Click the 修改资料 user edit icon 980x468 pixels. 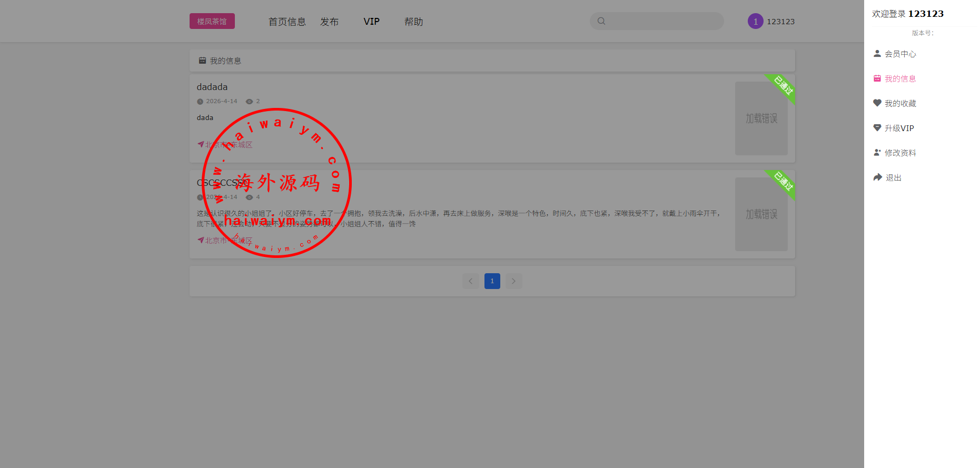pos(877,153)
